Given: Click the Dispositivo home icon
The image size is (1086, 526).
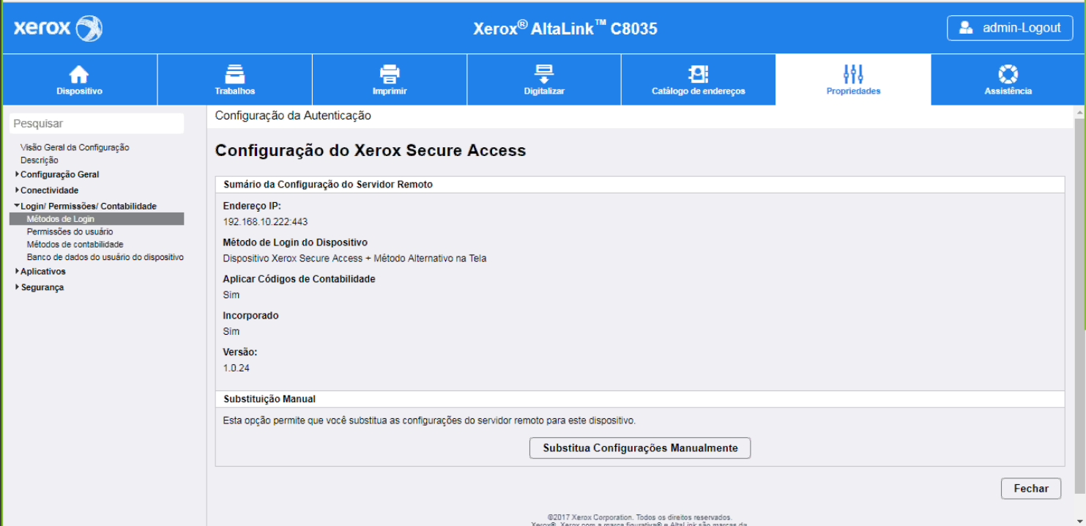Looking at the screenshot, I should [79, 74].
